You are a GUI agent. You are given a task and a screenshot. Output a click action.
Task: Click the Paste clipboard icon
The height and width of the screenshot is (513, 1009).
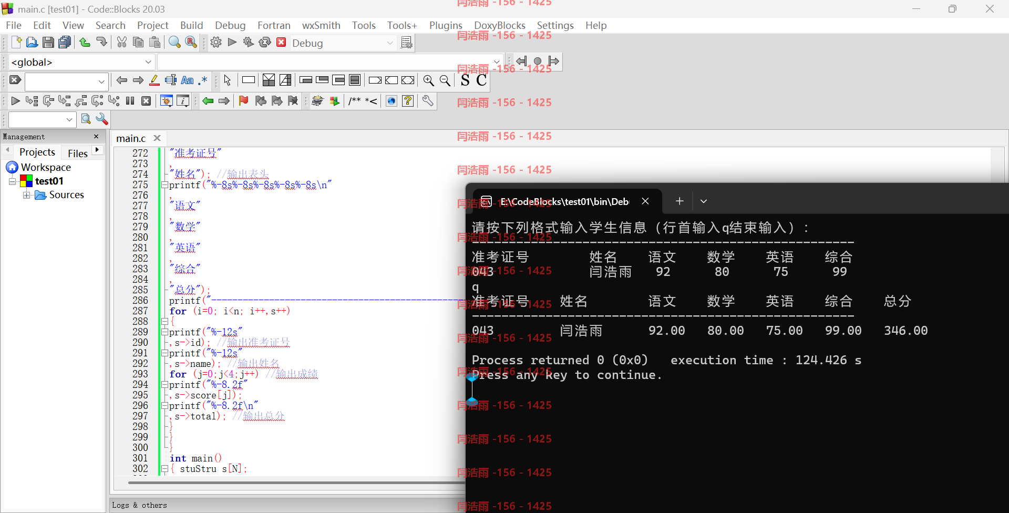click(x=155, y=43)
